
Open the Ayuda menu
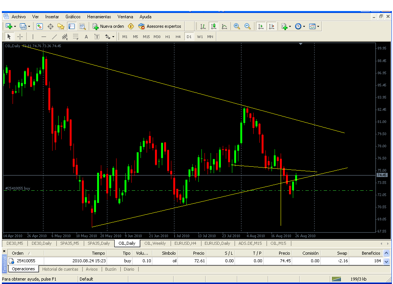(145, 17)
